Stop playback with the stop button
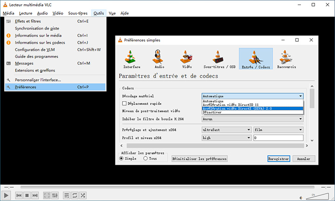This screenshot has height=201, width=335. pos(27,195)
